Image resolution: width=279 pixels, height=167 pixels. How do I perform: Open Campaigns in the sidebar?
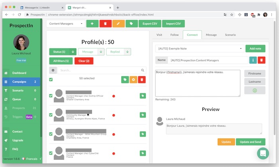pos(21,82)
